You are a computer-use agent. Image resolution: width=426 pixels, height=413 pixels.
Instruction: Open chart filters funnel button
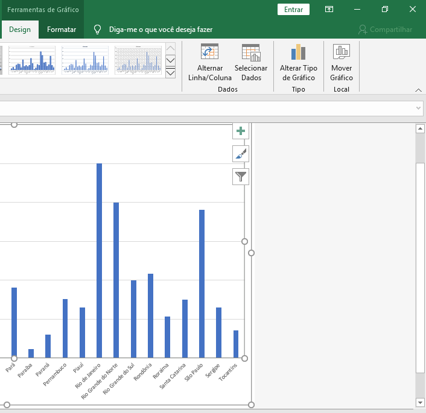[241, 176]
